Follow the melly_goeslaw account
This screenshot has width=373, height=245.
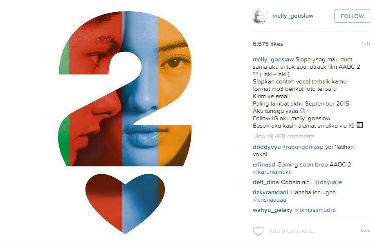pyautogui.click(x=352, y=16)
